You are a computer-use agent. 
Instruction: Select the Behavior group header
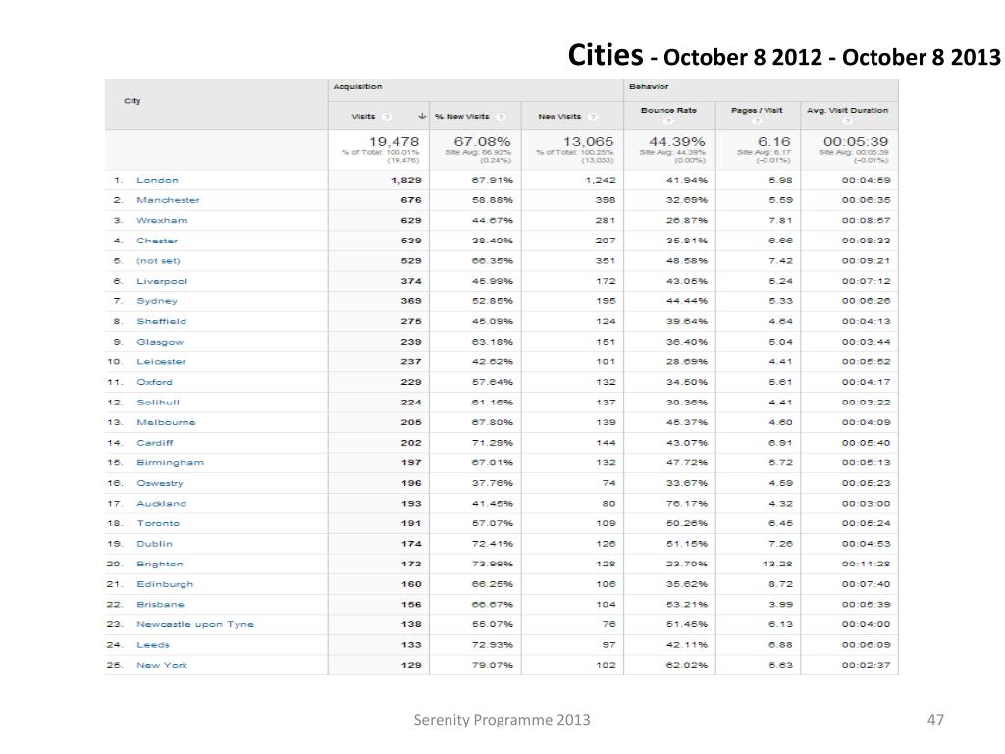tap(649, 86)
